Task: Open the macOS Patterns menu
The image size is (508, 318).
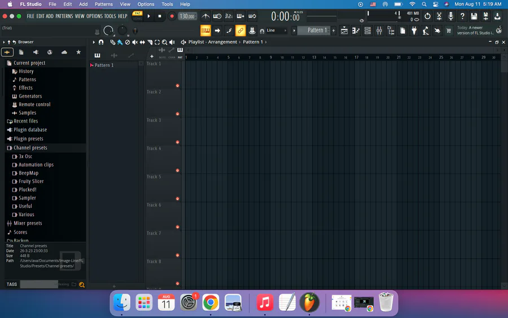Action: click(104, 4)
